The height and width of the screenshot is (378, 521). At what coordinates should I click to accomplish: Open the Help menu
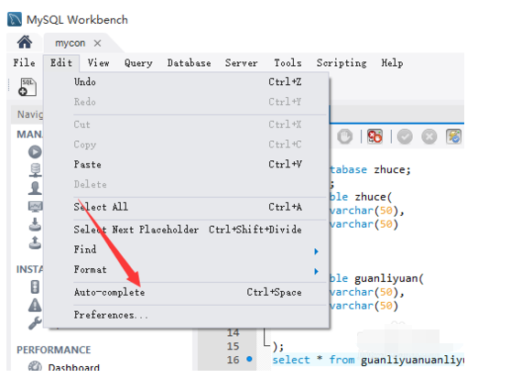click(x=392, y=63)
